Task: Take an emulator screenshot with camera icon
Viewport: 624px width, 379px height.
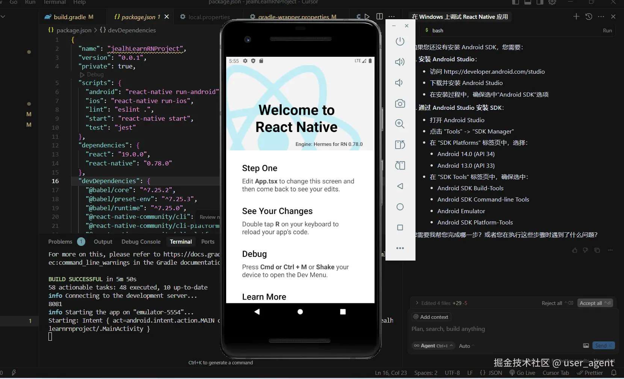Action: [x=400, y=103]
